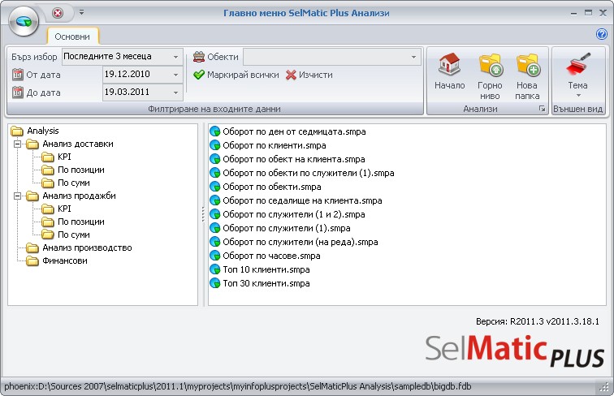Open the До дата date dropdown
The image size is (614, 396).
tap(175, 93)
